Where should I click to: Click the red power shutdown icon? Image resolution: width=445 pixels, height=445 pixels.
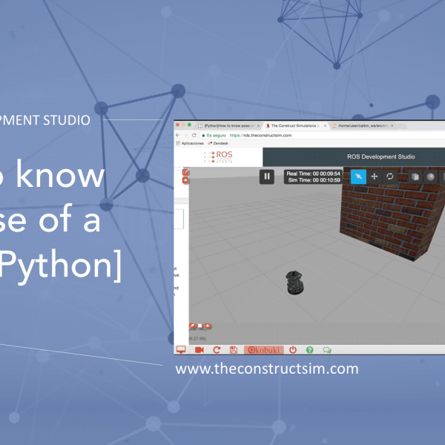click(293, 349)
